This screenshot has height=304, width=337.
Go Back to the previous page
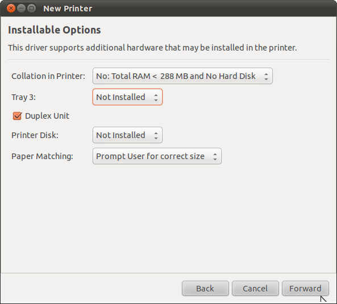[x=205, y=289]
